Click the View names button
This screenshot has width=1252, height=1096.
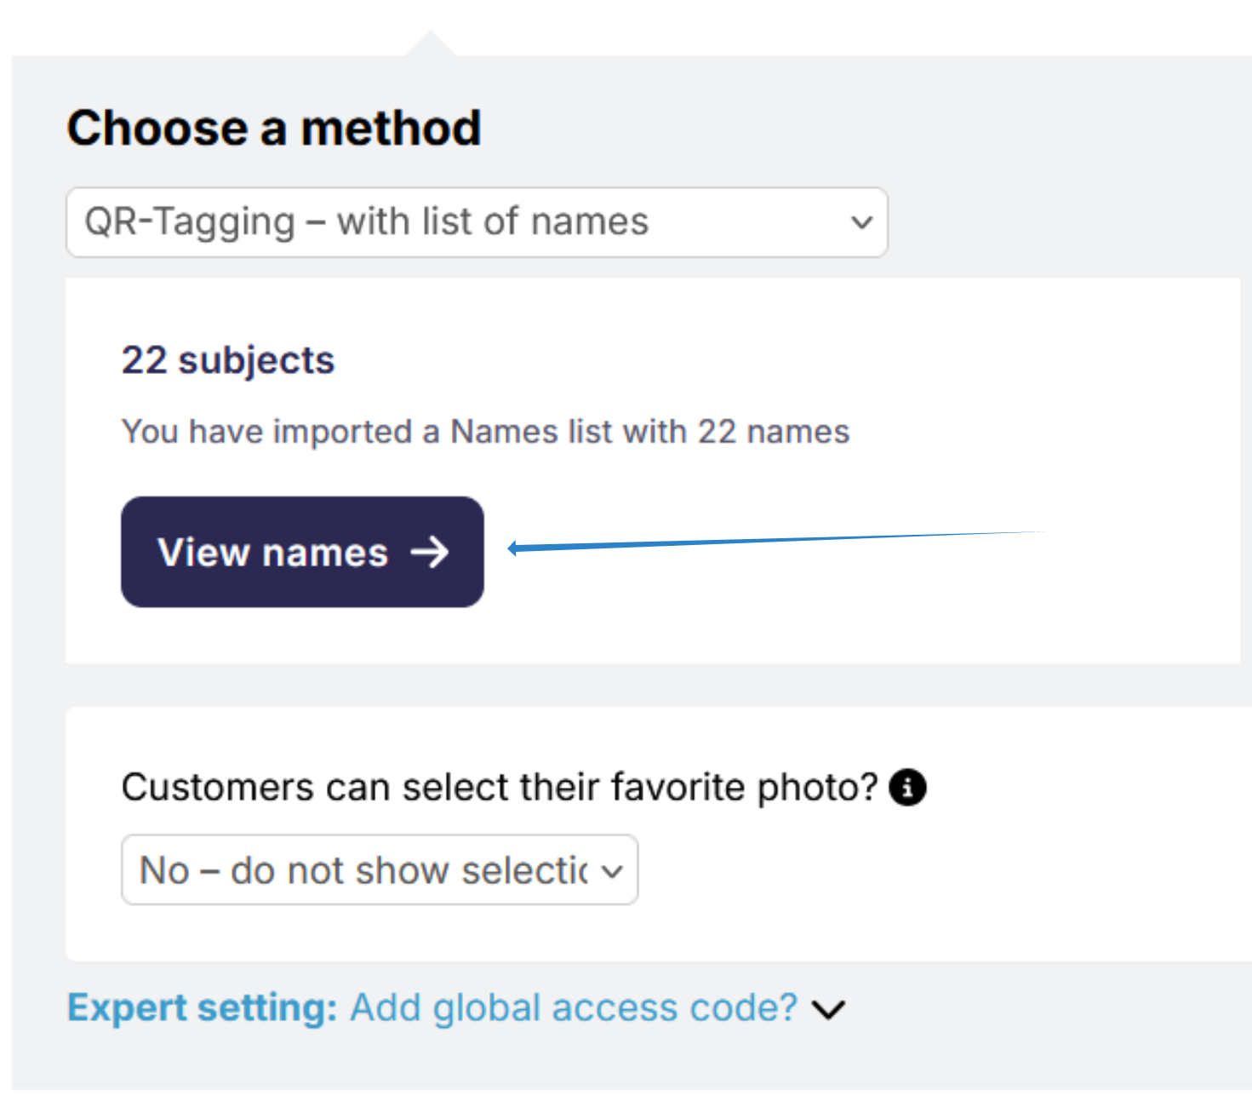coord(302,552)
